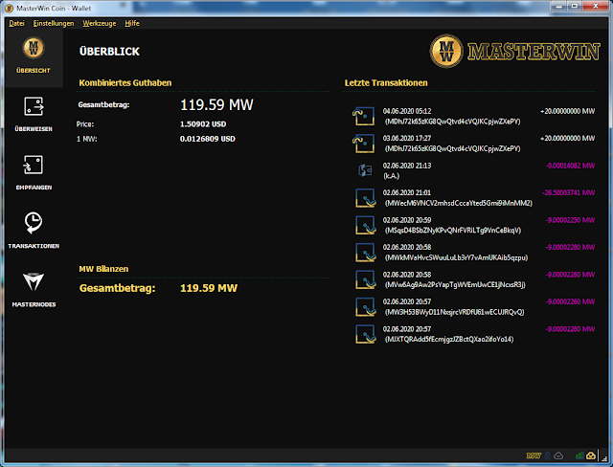The width and height of the screenshot is (613, 467).
Task: Click the Kombiniertes Guthaben heading
Action: (125, 83)
